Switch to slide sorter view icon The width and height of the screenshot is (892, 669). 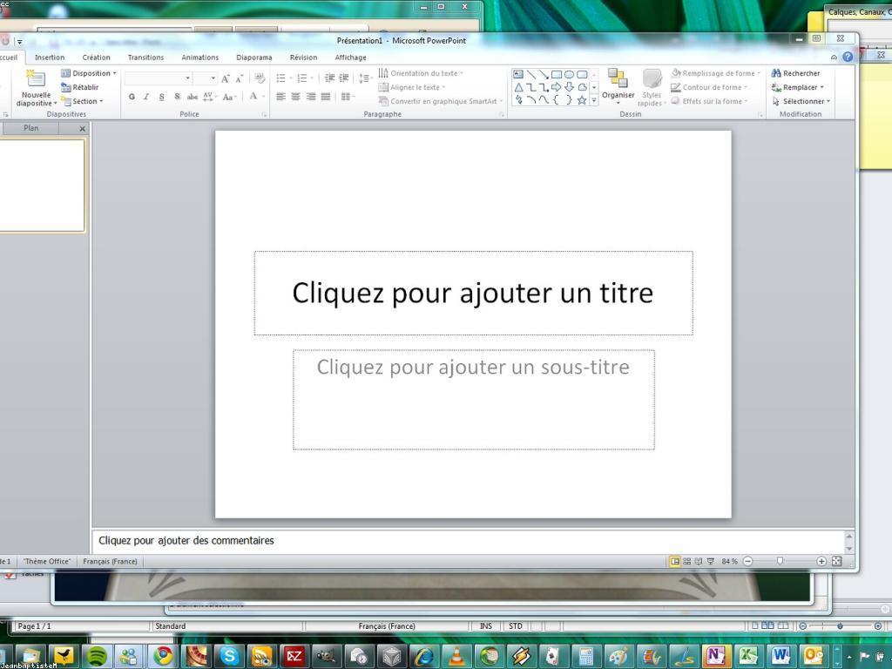686,562
